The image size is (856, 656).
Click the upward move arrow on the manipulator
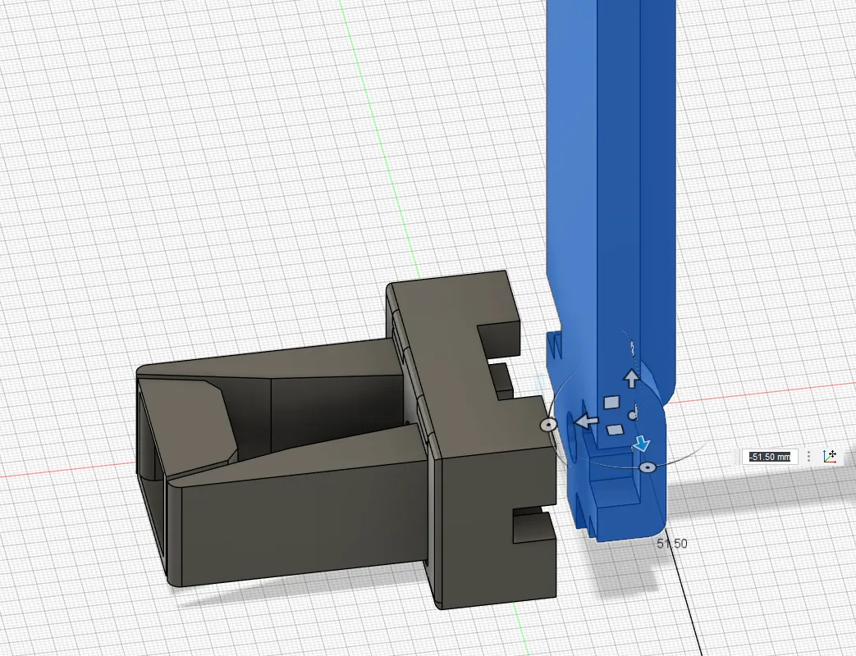[632, 379]
